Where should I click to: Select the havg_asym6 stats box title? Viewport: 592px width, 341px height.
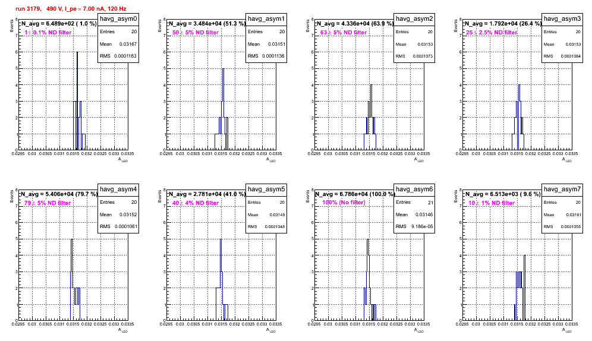pos(414,190)
